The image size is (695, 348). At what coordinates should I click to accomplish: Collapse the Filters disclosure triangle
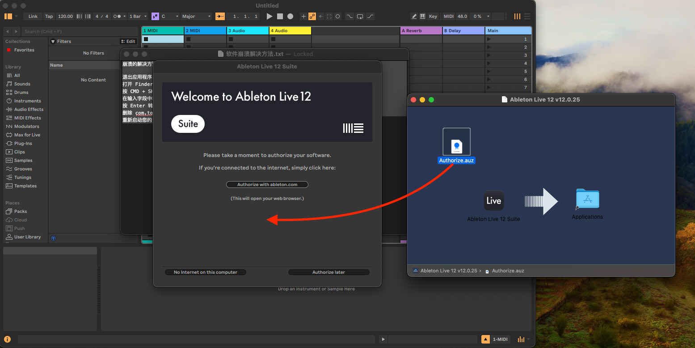[x=53, y=42]
